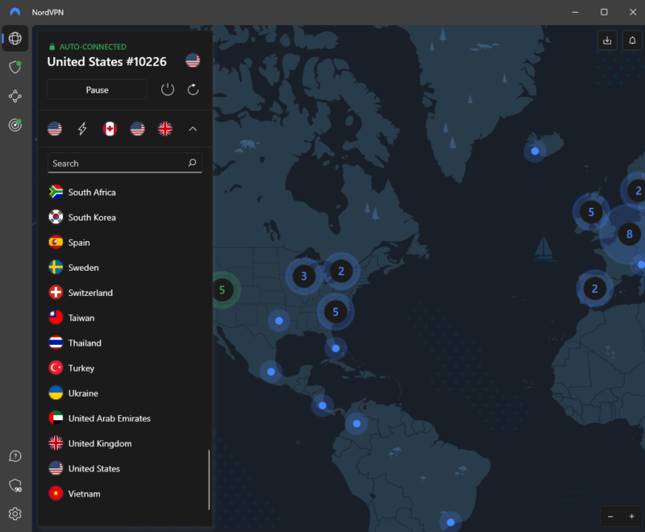Open Settings gear icon in sidebar
Image resolution: width=645 pixels, height=532 pixels.
point(15,513)
